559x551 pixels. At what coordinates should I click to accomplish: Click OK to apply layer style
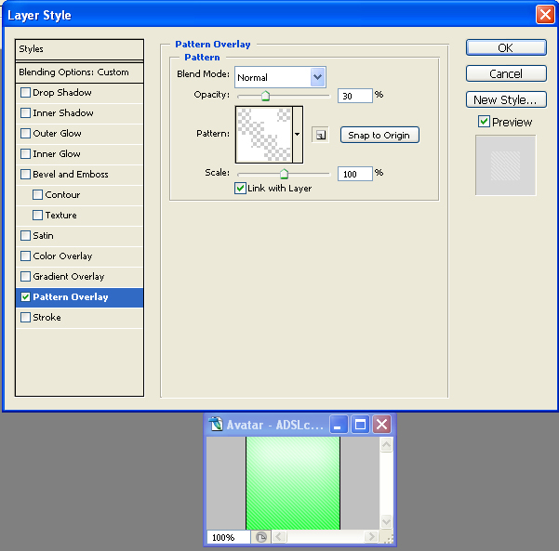(506, 47)
